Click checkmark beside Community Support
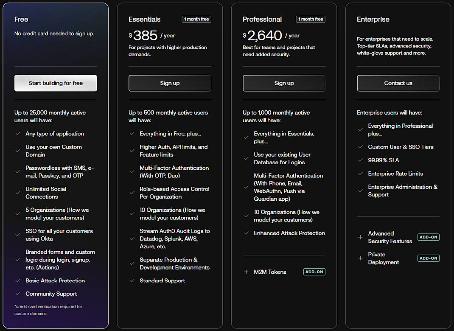The width and height of the screenshot is (454, 331). point(18,294)
